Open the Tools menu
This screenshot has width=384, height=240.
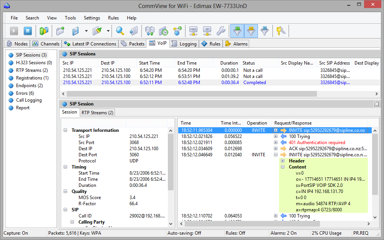coord(70,18)
